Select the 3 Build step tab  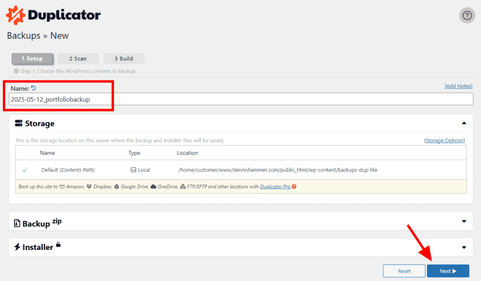[x=124, y=59]
